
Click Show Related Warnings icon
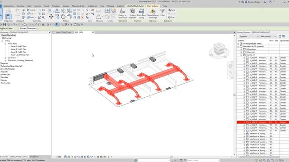[153, 13]
